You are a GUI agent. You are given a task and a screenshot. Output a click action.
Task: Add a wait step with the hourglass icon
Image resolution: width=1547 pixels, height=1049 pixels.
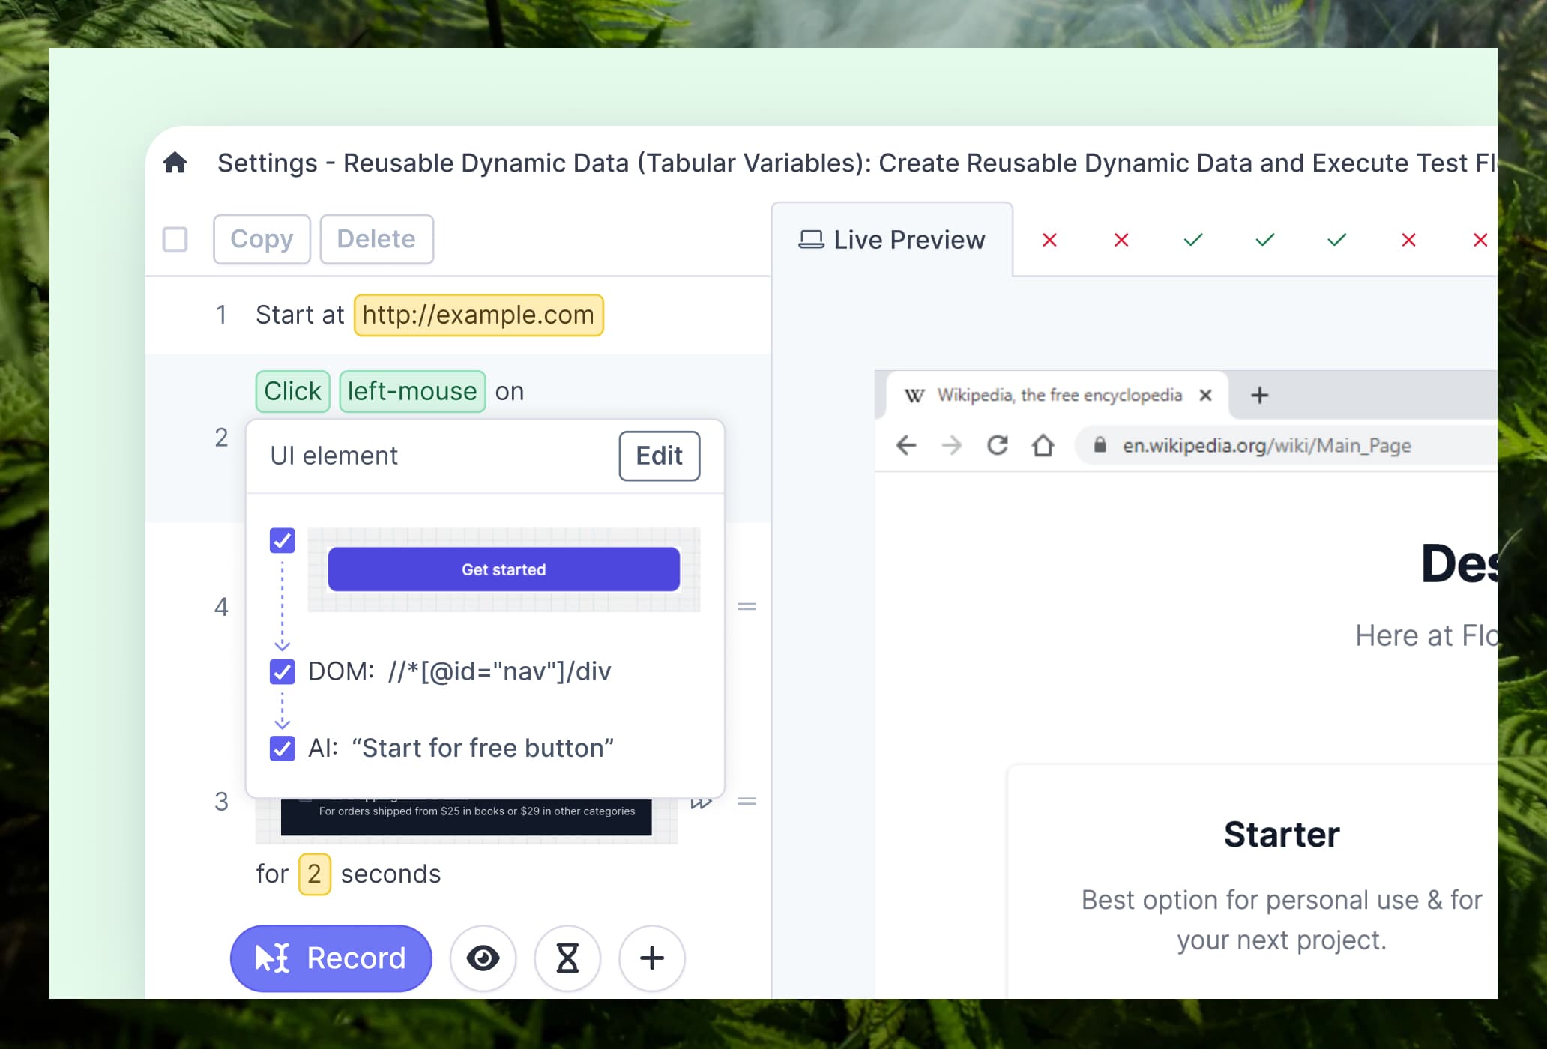tap(567, 958)
